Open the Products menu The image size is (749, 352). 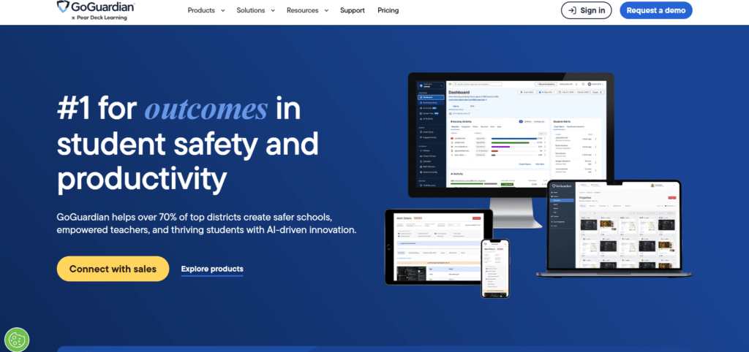tap(201, 10)
